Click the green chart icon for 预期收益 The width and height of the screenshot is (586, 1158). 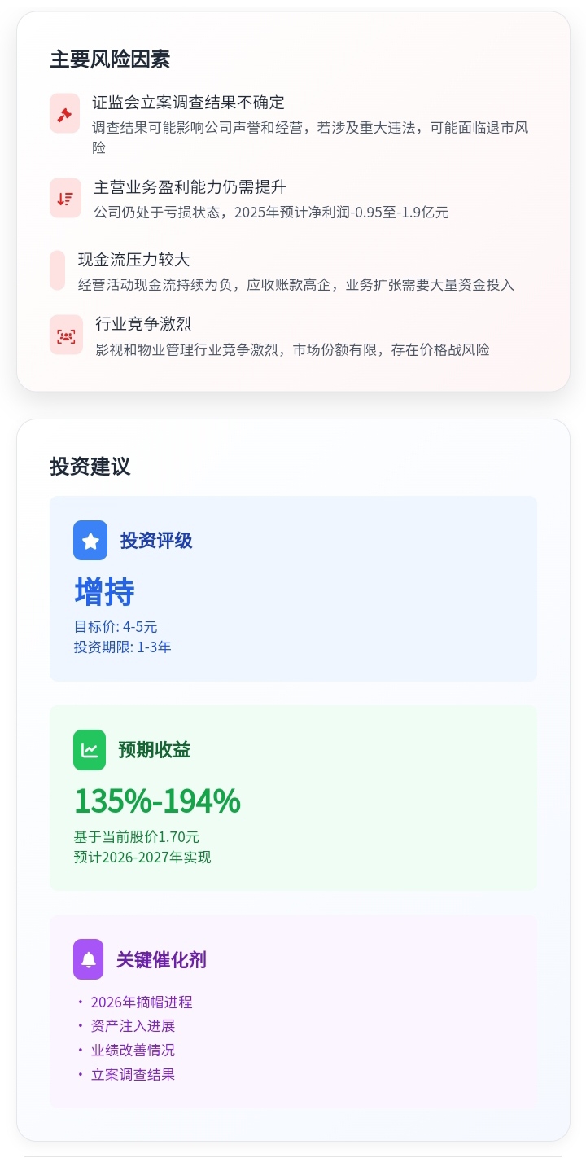(90, 749)
